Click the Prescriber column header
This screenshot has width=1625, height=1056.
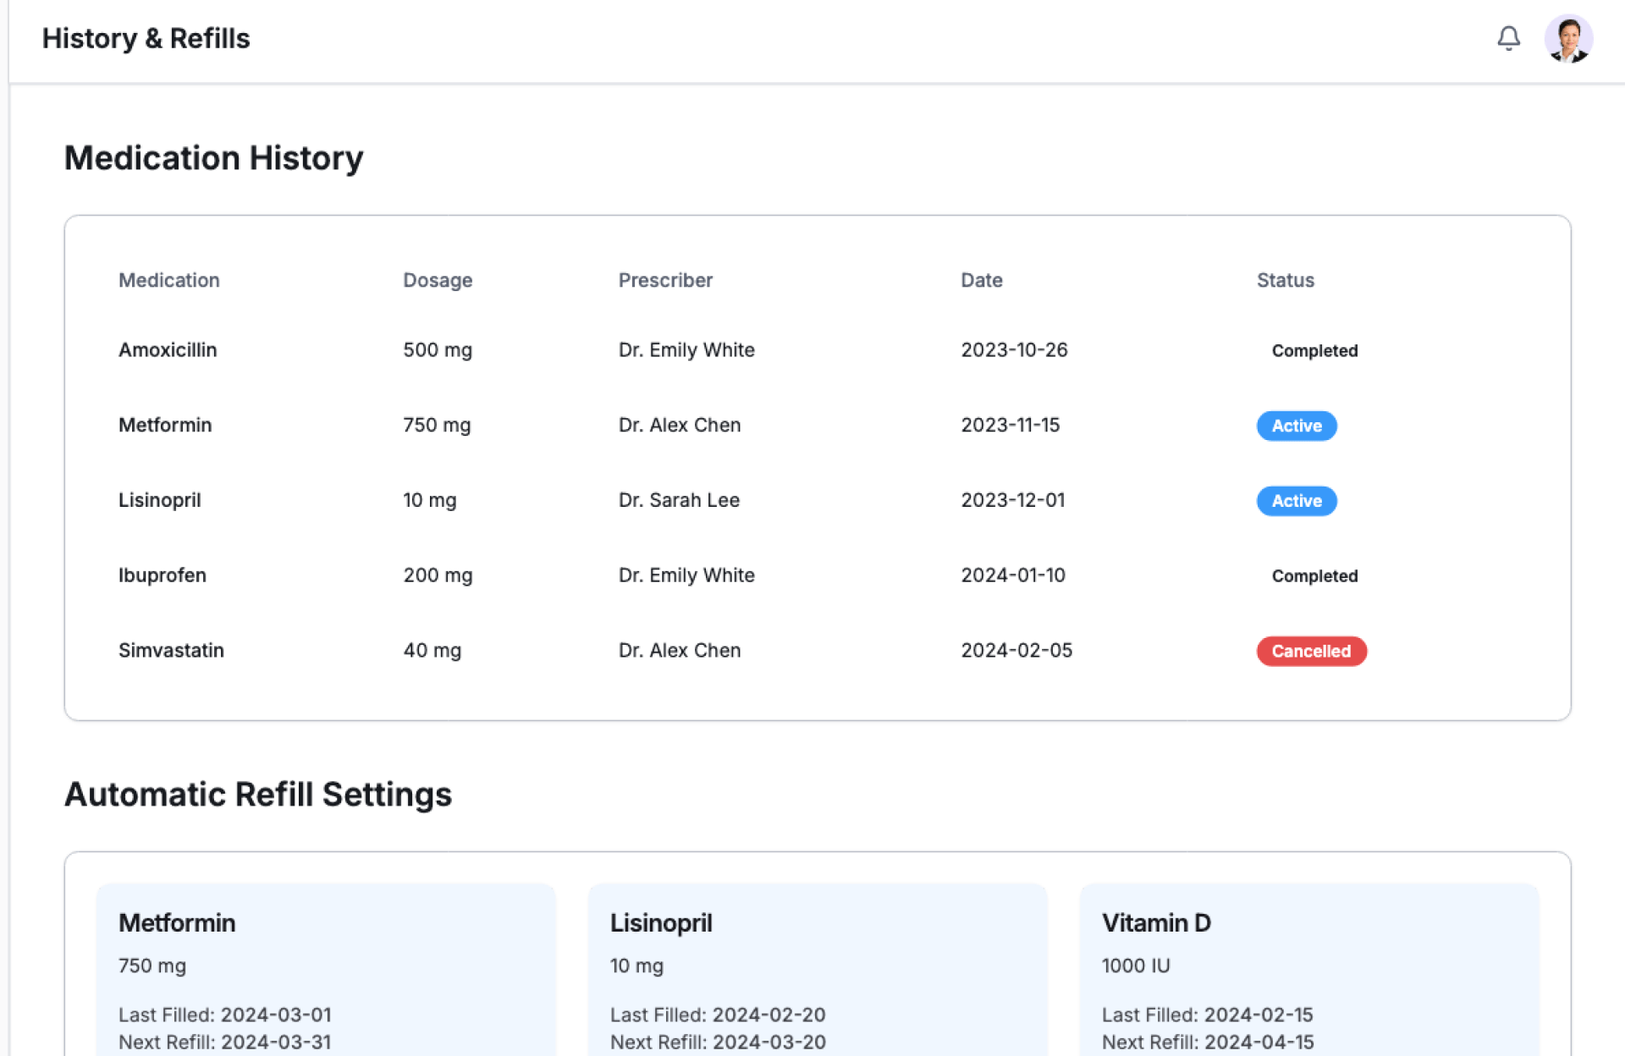coord(665,280)
